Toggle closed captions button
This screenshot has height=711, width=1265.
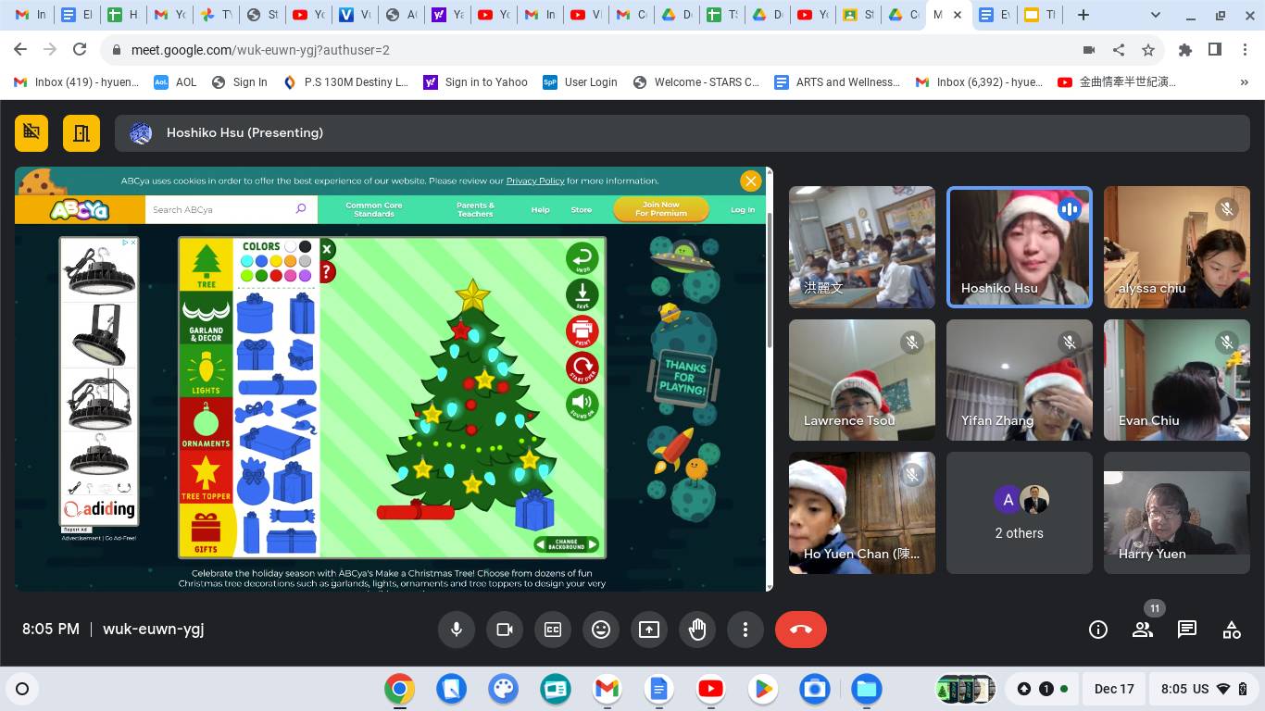[x=553, y=630]
